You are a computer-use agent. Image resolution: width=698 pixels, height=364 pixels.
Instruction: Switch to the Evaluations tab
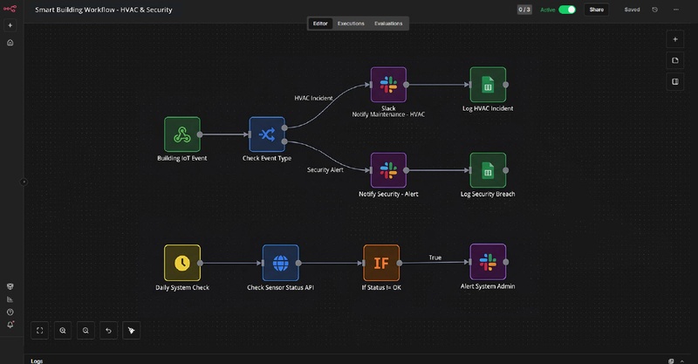tap(388, 24)
